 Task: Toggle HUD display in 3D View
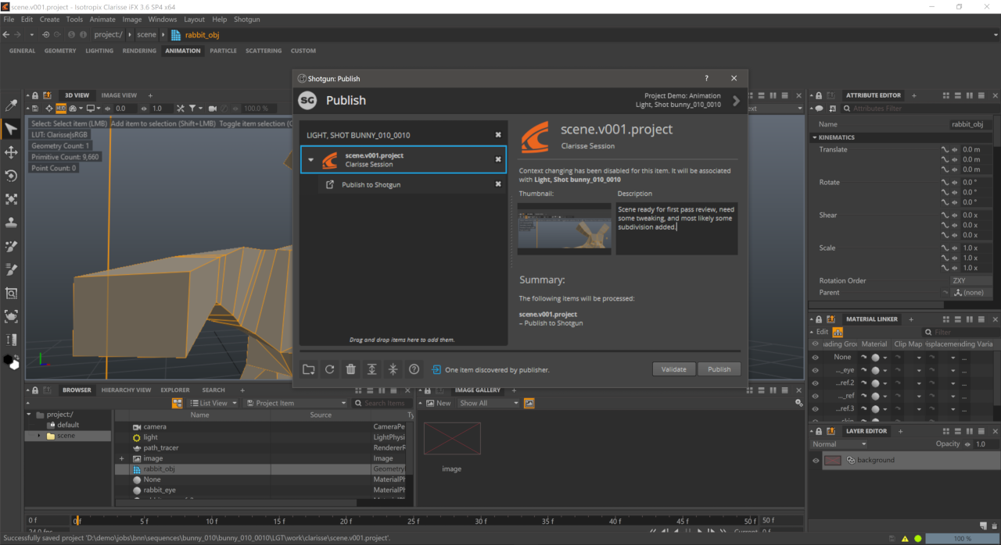[61, 109]
